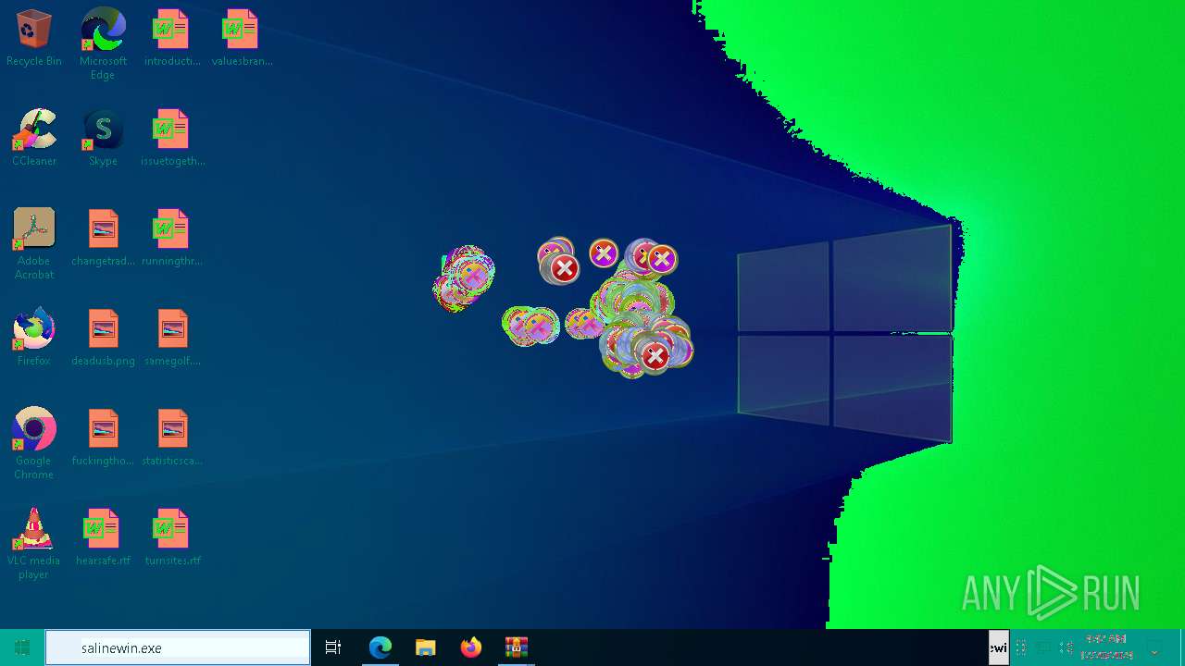The height and width of the screenshot is (666, 1185).
Task: Open VLC media player shortcut
Action: pos(34,544)
